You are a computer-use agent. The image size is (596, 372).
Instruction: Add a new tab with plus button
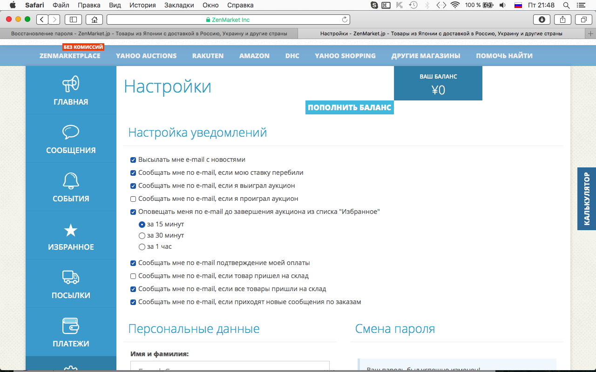591,33
